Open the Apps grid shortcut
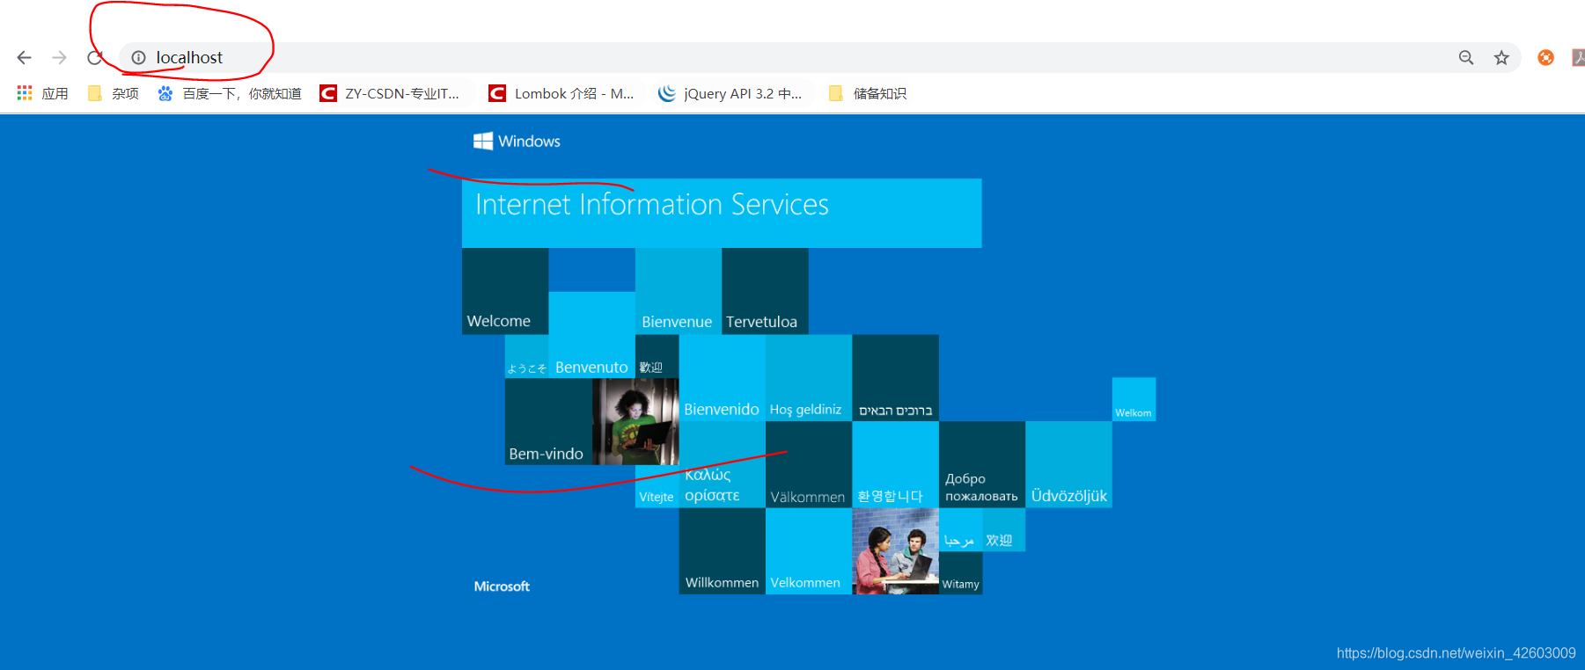Image resolution: width=1585 pixels, height=670 pixels. click(42, 93)
